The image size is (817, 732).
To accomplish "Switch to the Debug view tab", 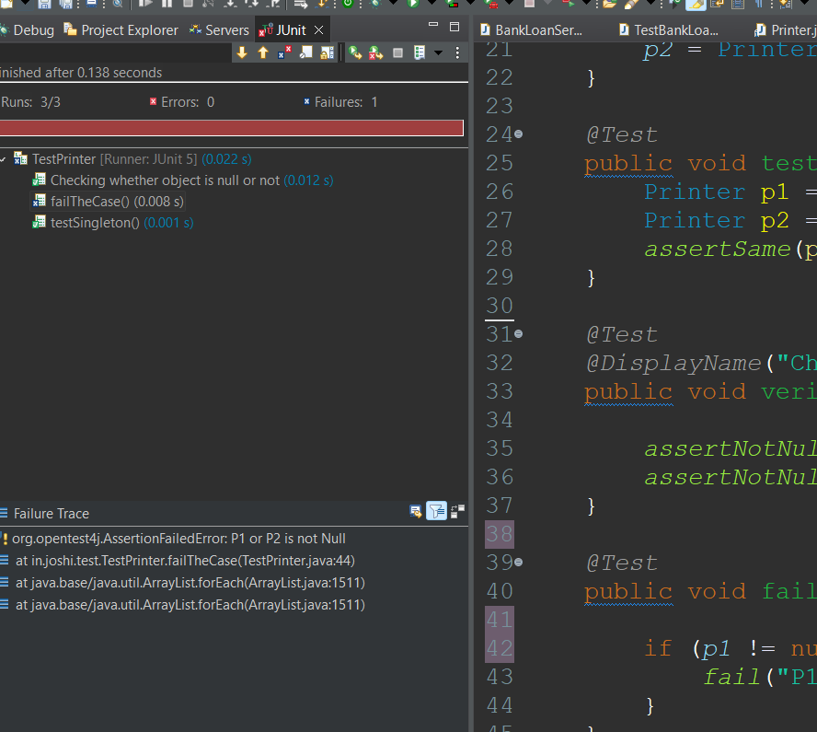I will [x=27, y=30].
